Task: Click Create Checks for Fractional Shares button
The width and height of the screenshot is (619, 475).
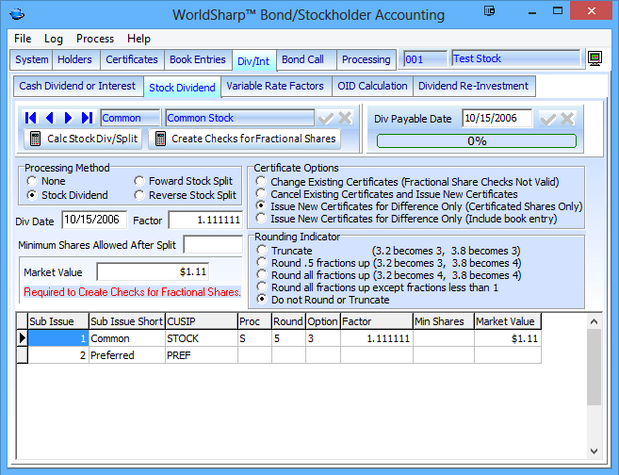Action: click(244, 139)
